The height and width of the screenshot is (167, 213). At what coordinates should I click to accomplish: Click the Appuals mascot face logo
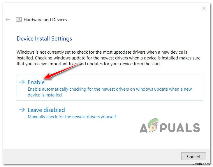(x=154, y=125)
